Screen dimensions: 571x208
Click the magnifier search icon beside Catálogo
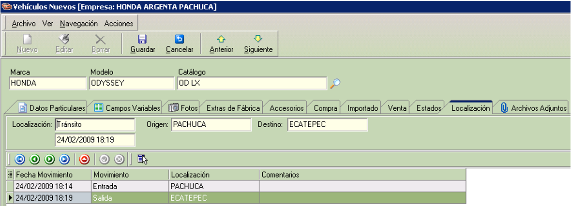coord(335,83)
